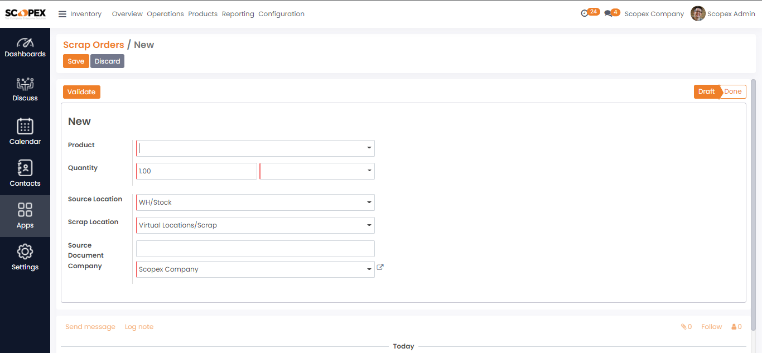Viewport: 762px width, 353px height.
Task: Click the Source Document input field
Action: coord(255,249)
